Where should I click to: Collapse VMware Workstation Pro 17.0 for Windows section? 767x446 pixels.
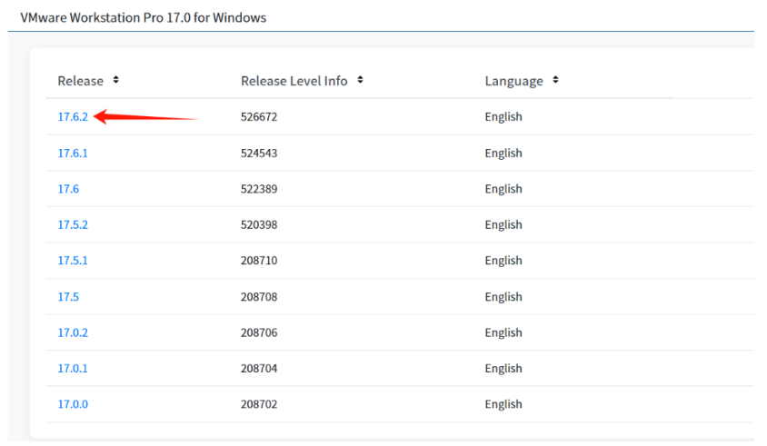click(144, 17)
